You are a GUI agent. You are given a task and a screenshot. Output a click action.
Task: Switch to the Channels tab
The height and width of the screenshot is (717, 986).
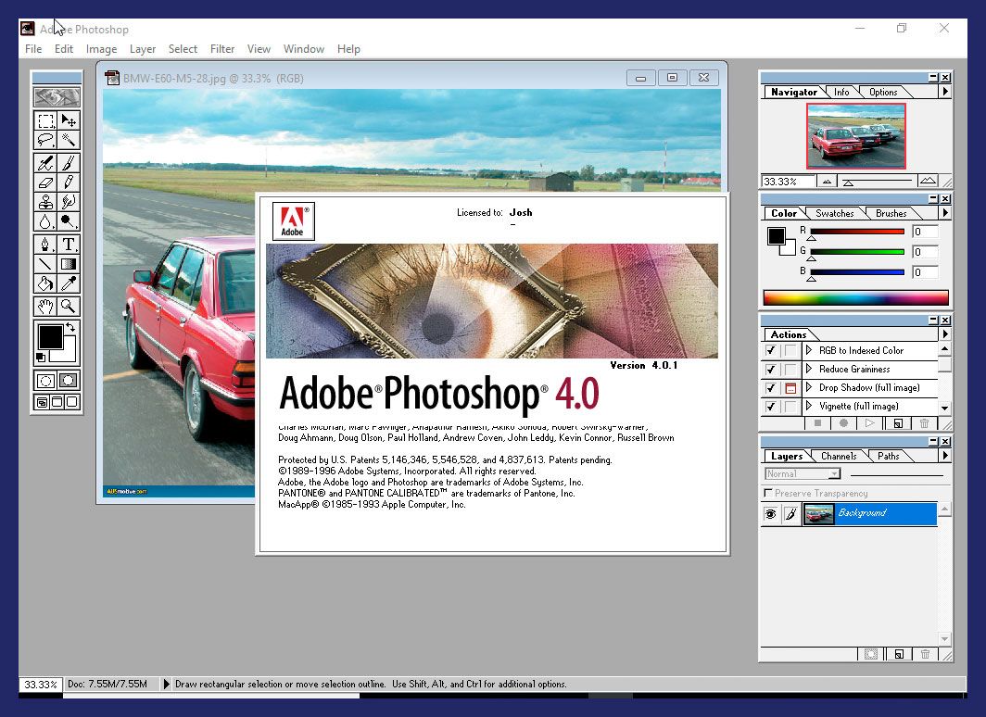tap(839, 456)
